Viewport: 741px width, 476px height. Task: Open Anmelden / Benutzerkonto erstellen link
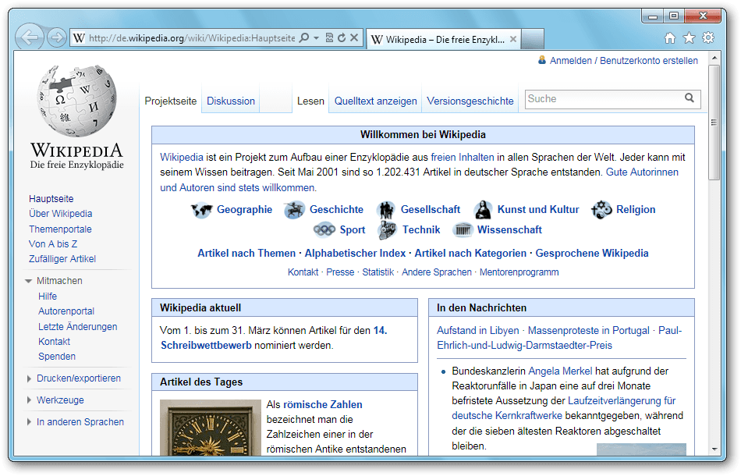[624, 61]
